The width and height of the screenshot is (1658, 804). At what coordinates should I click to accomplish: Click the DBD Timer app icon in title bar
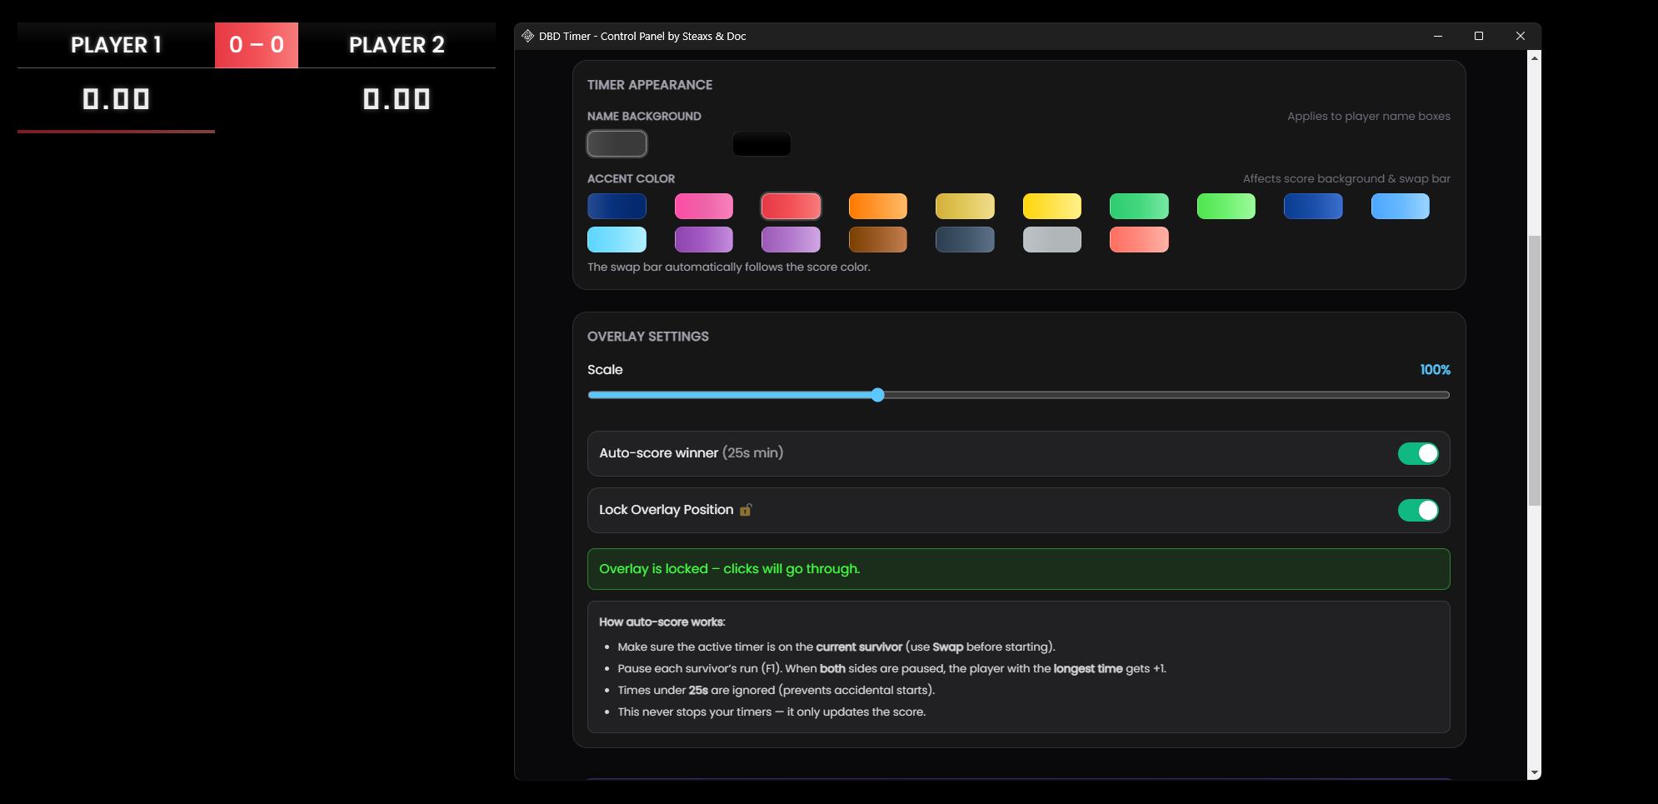click(527, 36)
